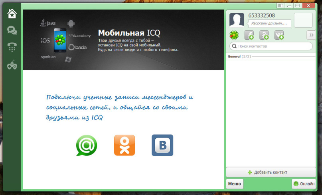Open the 'Меню' button
Image resolution: width=322 pixels, height=195 pixels.
click(x=235, y=184)
